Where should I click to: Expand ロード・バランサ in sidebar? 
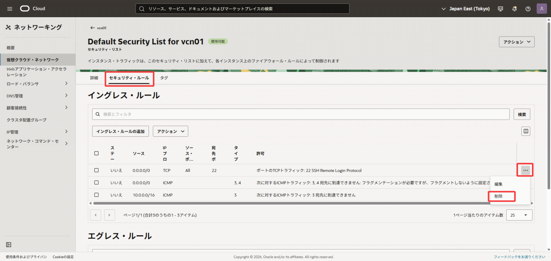tap(66, 83)
